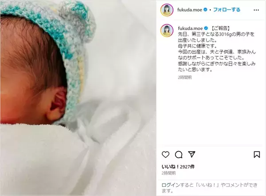The width and height of the screenshot is (266, 196).
Task: Click the verified badge in the header
Action: pos(205,10)
